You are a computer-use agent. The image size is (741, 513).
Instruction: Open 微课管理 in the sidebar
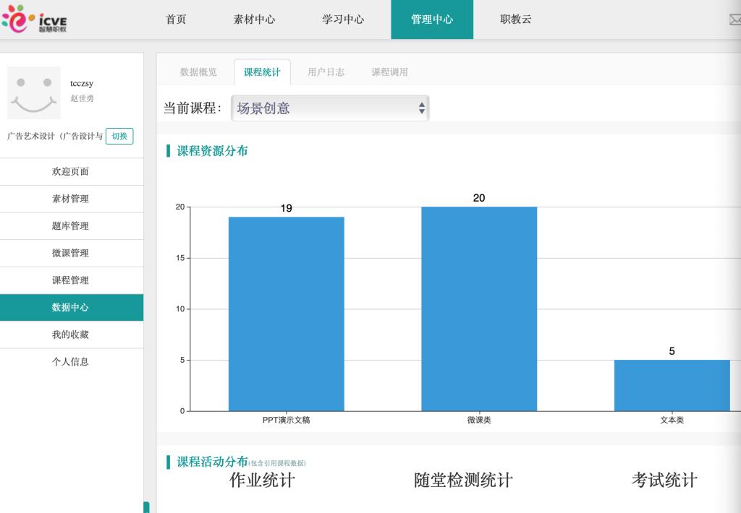pos(71,253)
